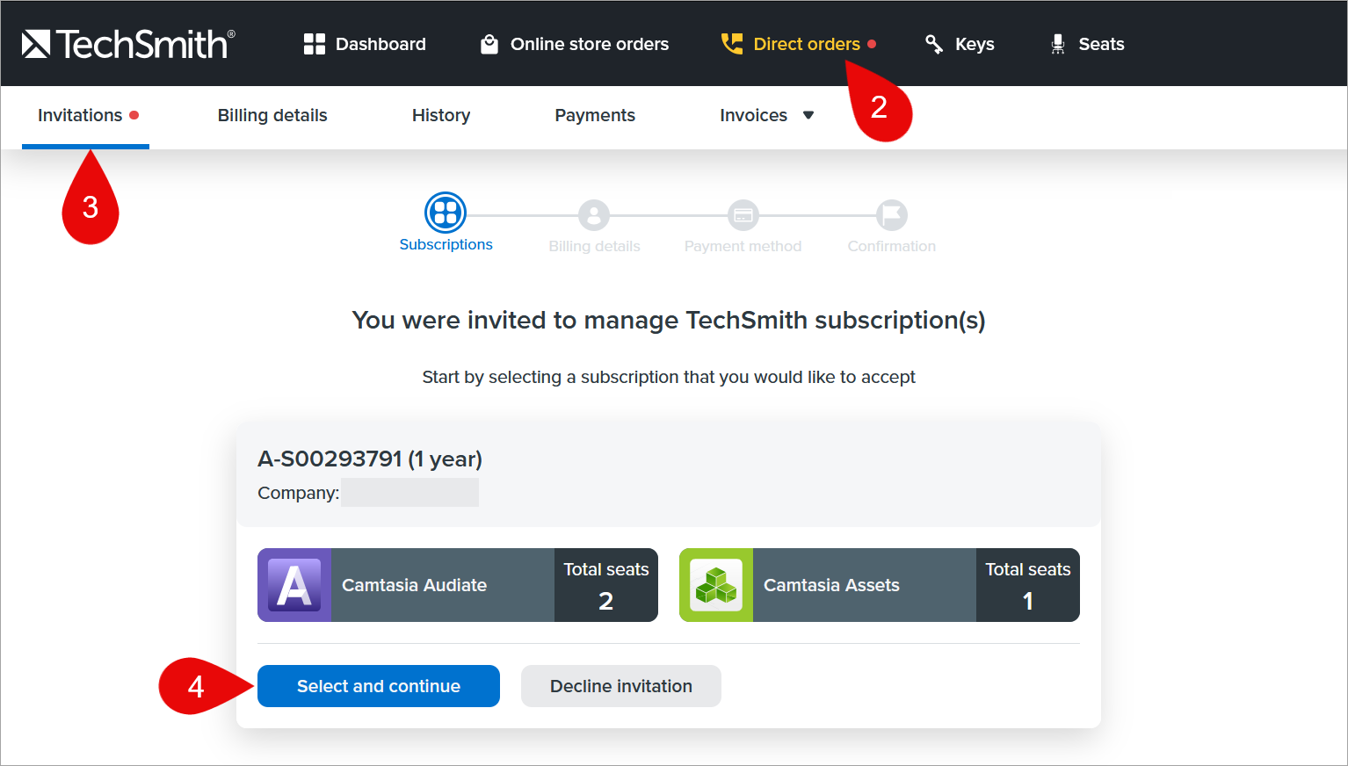Viewport: 1348px width, 766px height.
Task: Click Total seats 1 for Assets
Action: coord(1028,585)
